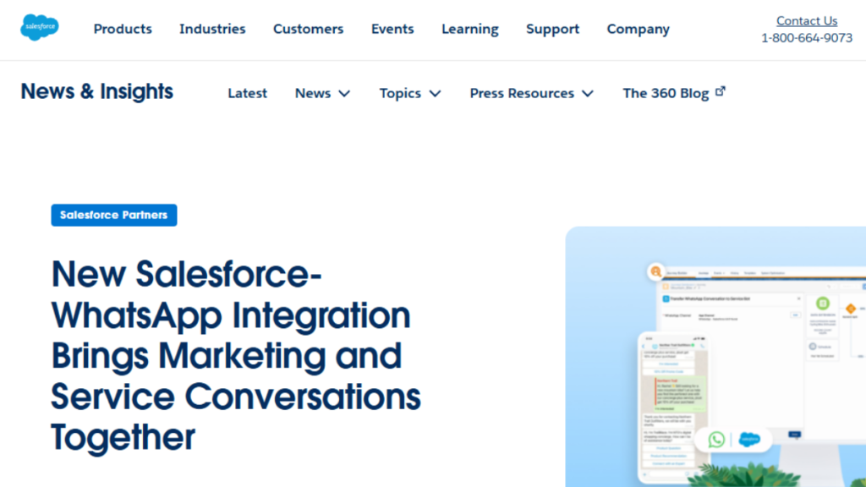Select the Latest tab

(x=247, y=93)
